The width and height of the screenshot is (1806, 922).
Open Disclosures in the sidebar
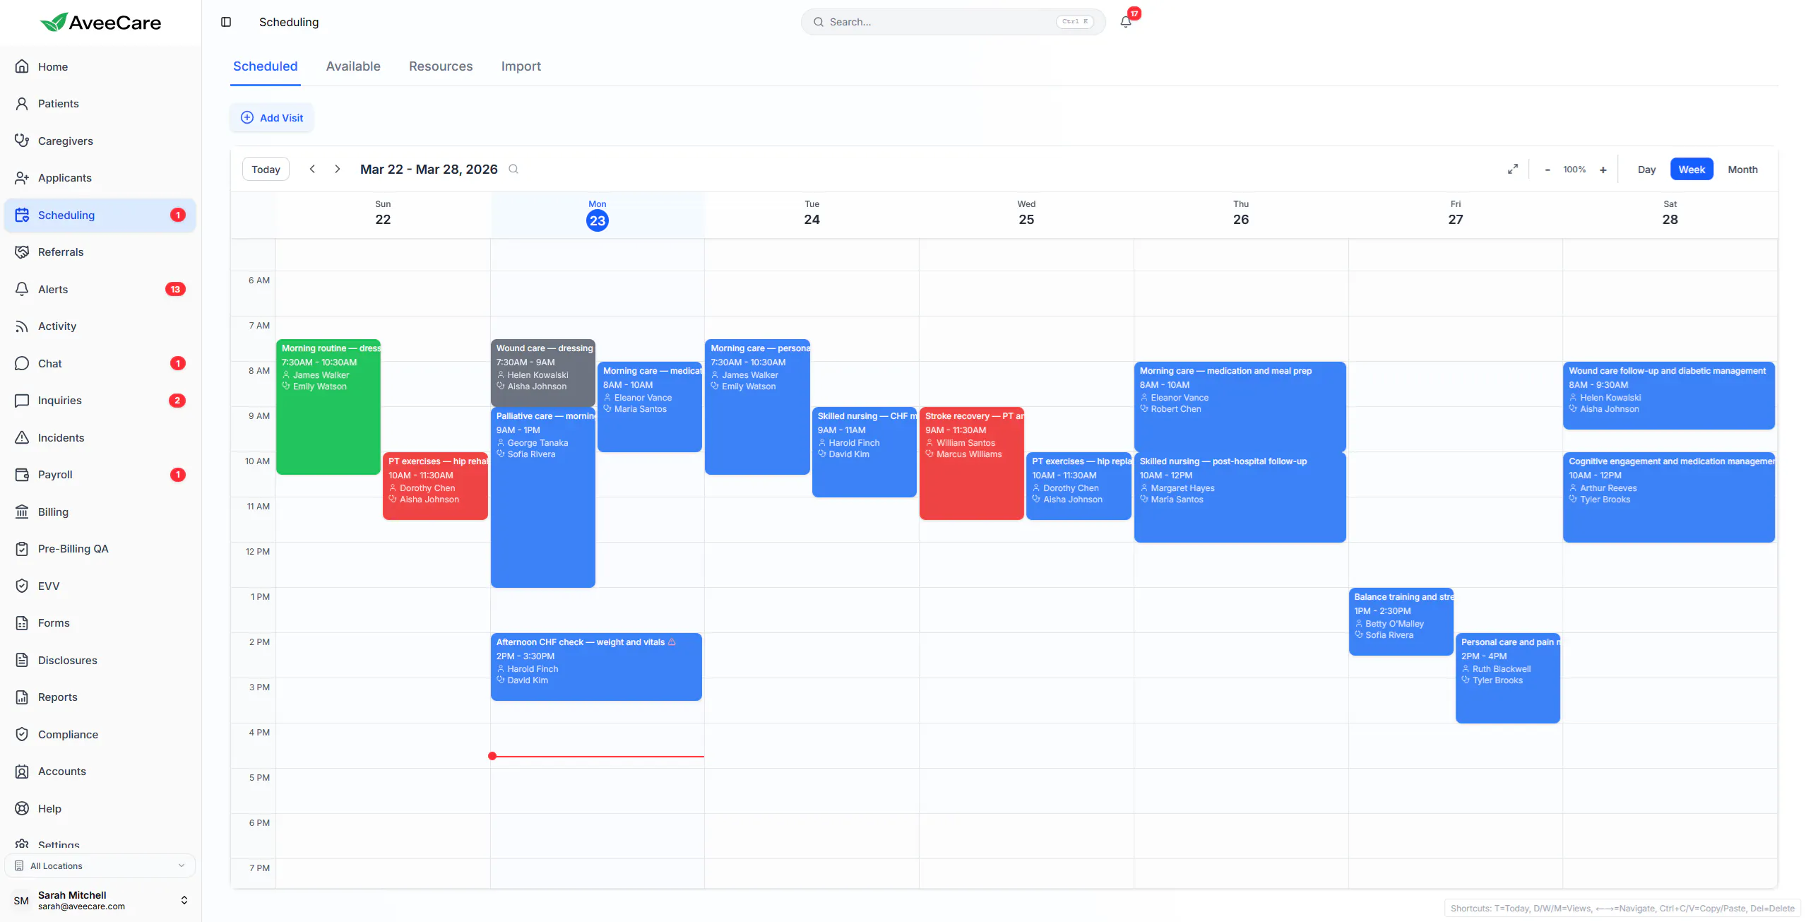tap(100, 660)
